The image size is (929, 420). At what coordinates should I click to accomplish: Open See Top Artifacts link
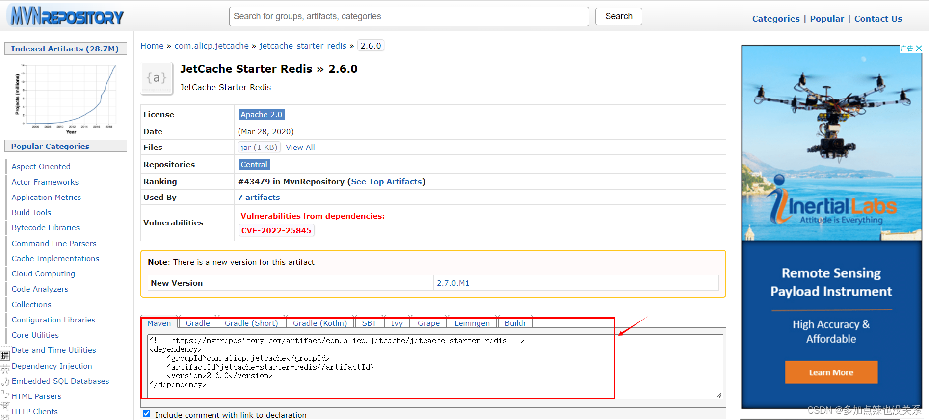click(386, 181)
